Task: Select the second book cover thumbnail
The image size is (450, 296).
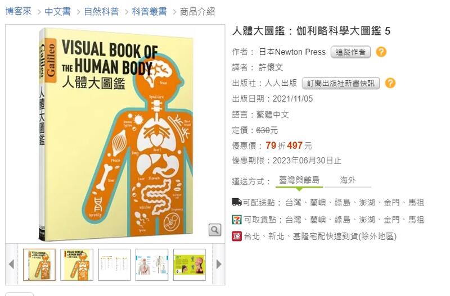Action: pos(77,265)
